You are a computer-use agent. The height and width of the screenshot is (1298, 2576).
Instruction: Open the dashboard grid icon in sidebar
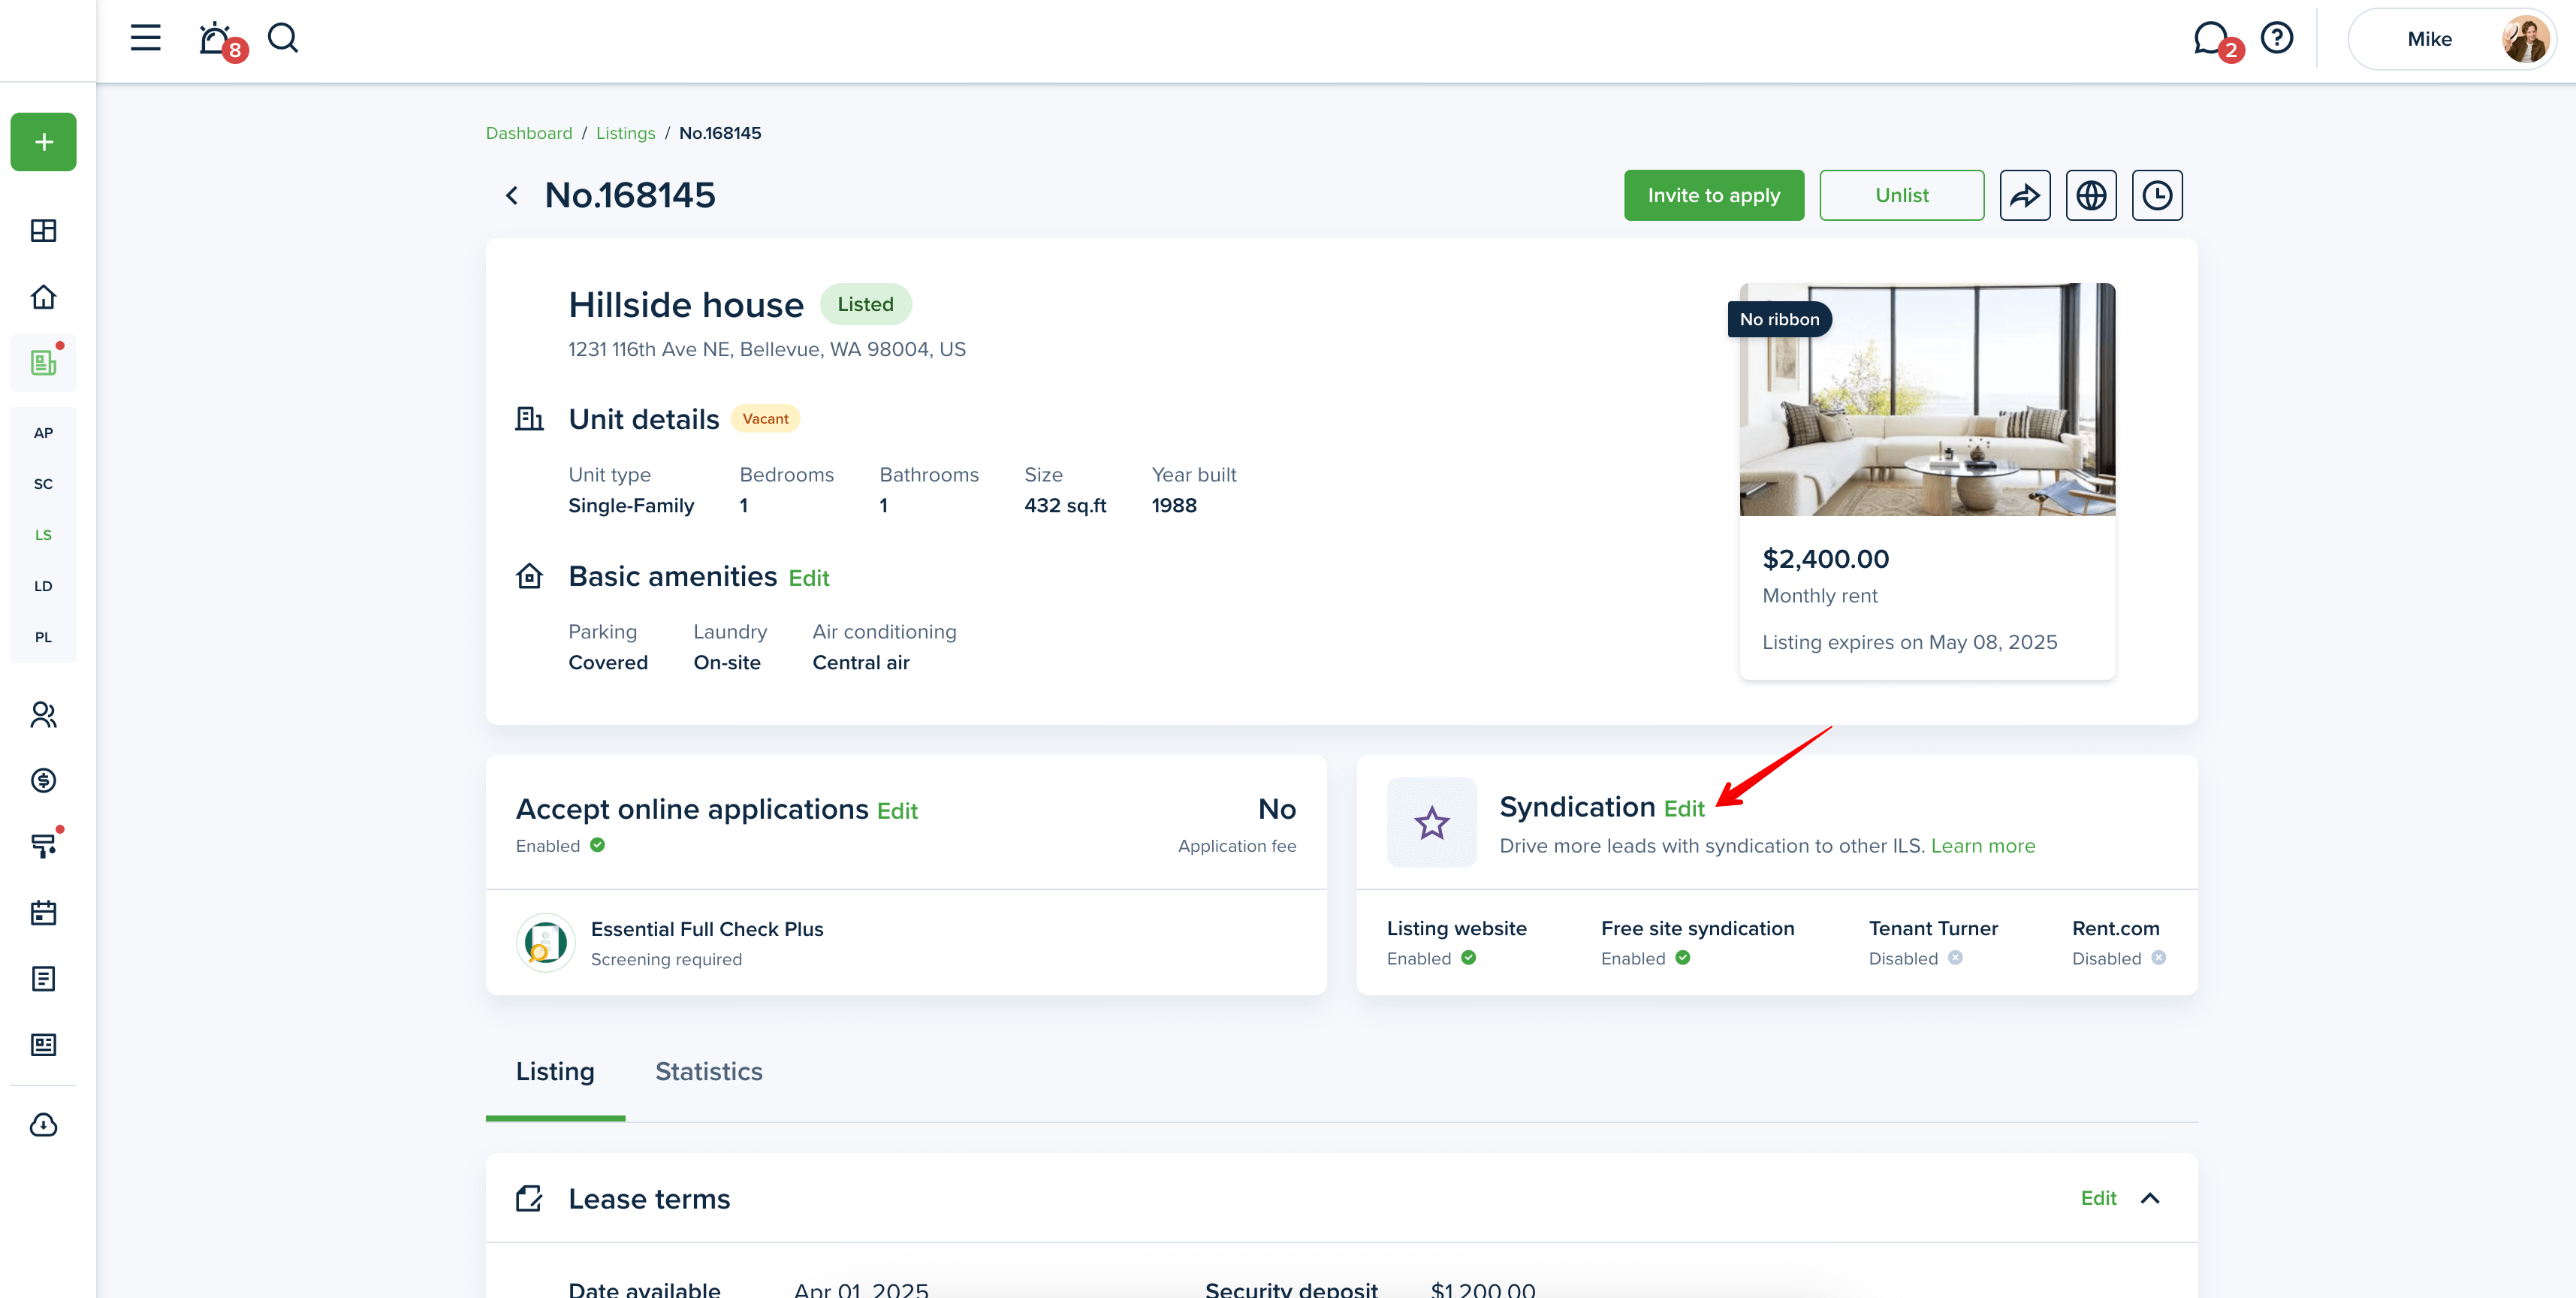tap(43, 231)
